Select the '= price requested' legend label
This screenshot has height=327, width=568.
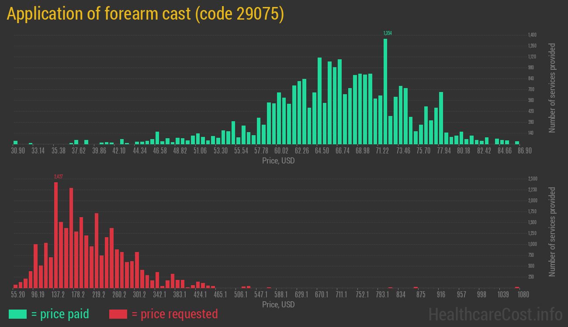click(x=174, y=314)
